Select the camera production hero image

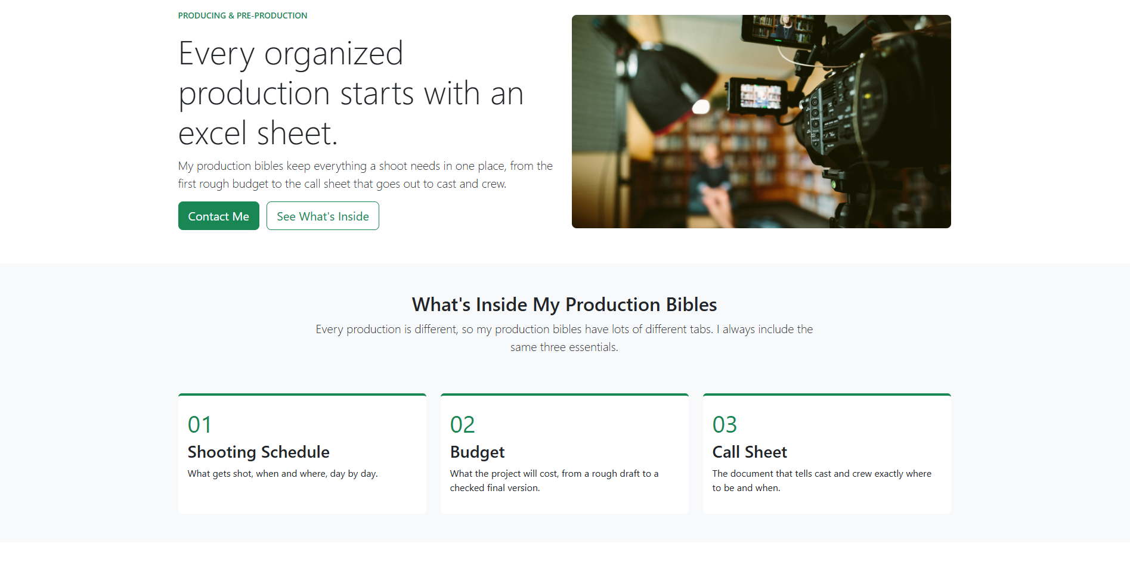[761, 122]
